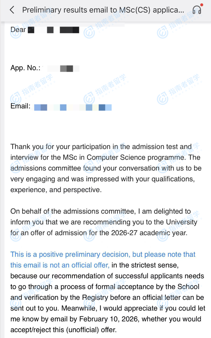
Task: Select the "Email:" field label
Action: point(20,106)
